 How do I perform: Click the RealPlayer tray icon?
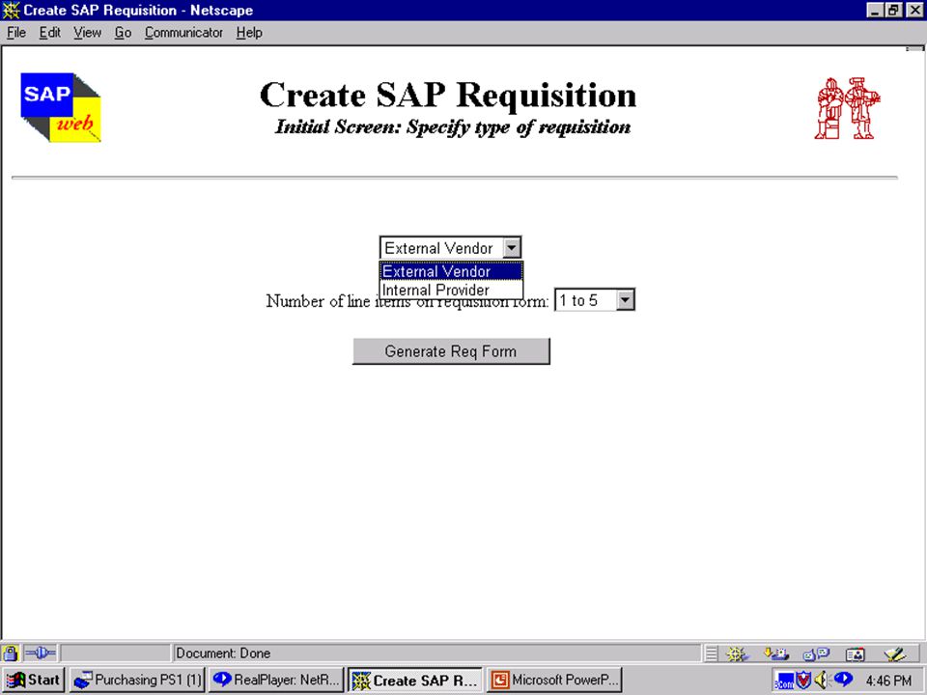coord(842,680)
